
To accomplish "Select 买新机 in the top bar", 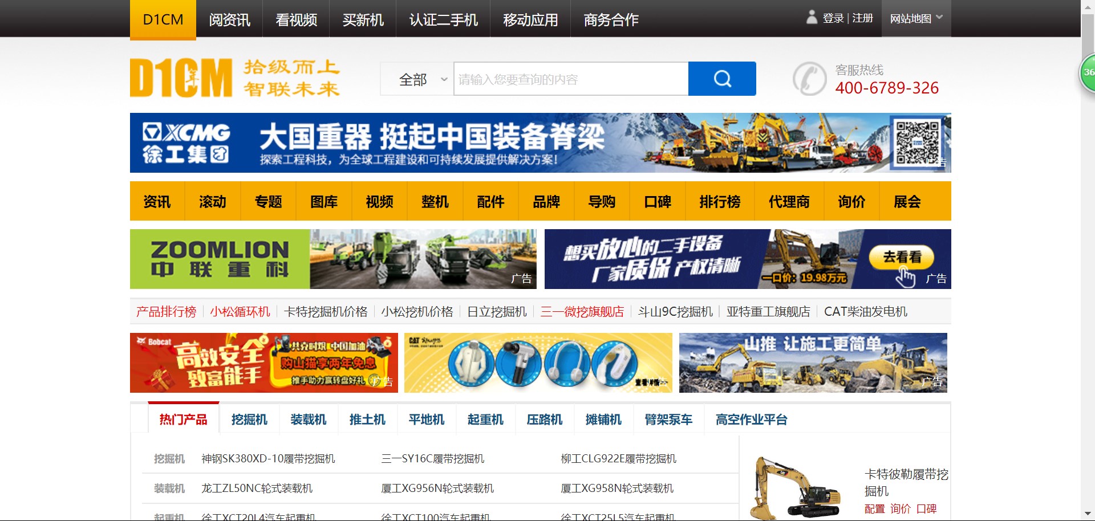I will [x=363, y=19].
